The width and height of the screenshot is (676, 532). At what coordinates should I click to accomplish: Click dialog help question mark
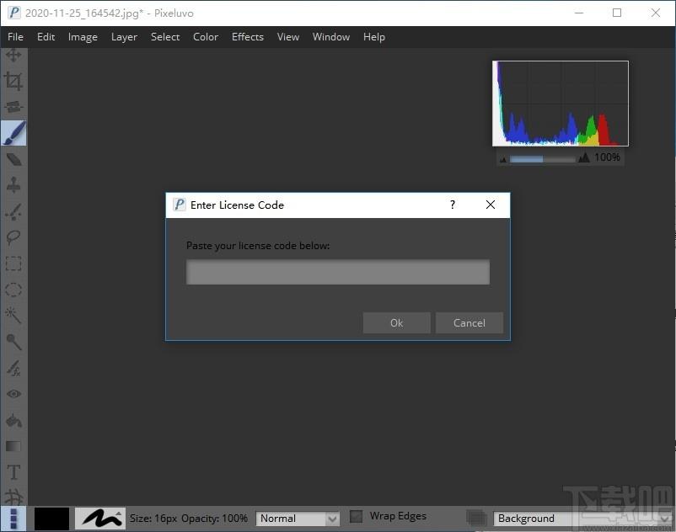pos(453,205)
